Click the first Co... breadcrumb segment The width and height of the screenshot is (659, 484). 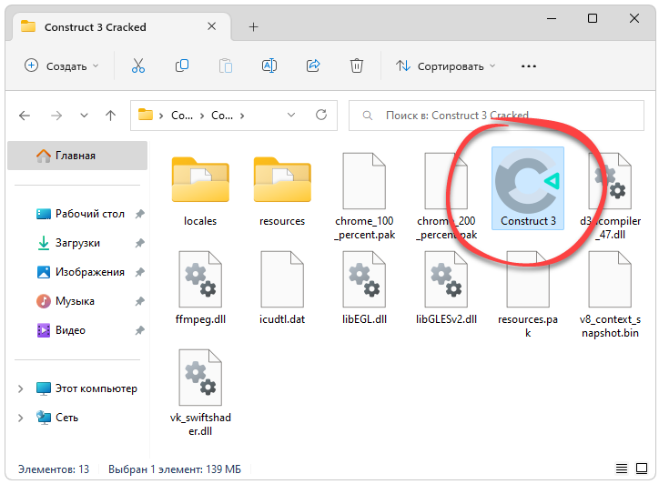pyautogui.click(x=181, y=116)
